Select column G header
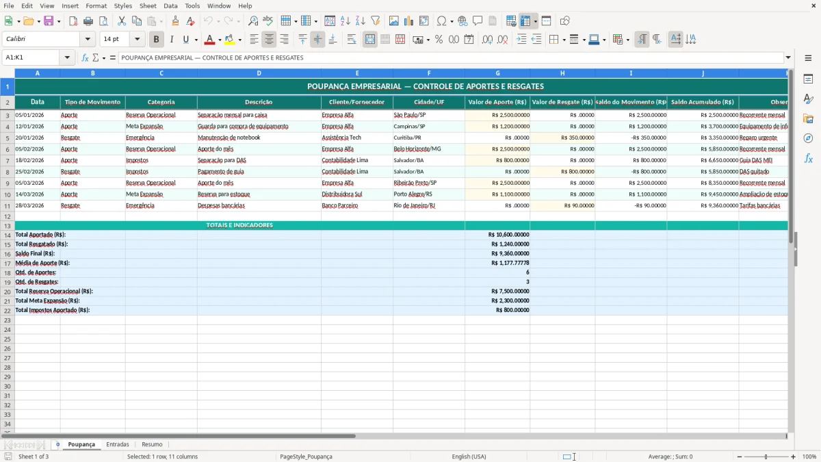 tap(497, 73)
